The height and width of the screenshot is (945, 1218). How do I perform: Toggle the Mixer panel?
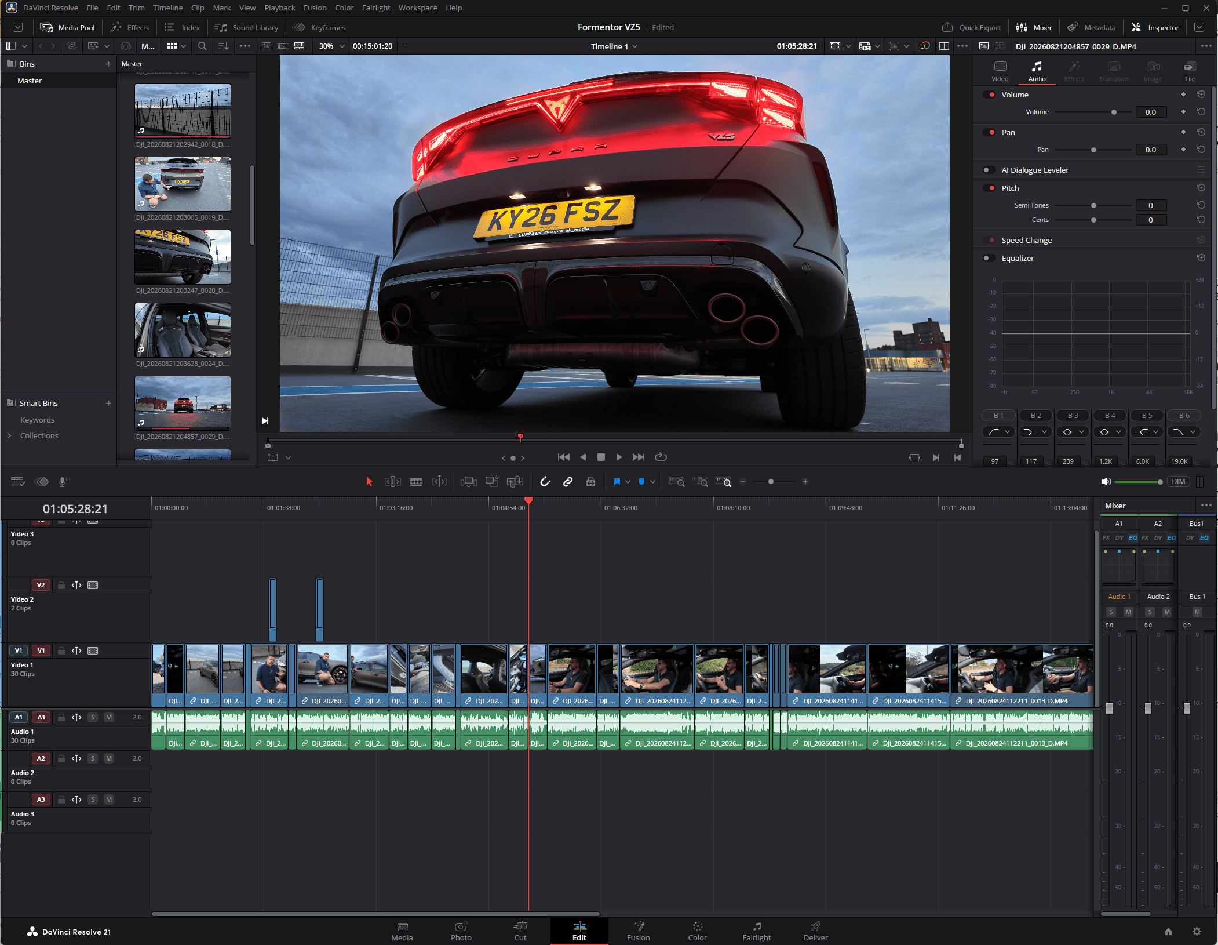click(1034, 27)
